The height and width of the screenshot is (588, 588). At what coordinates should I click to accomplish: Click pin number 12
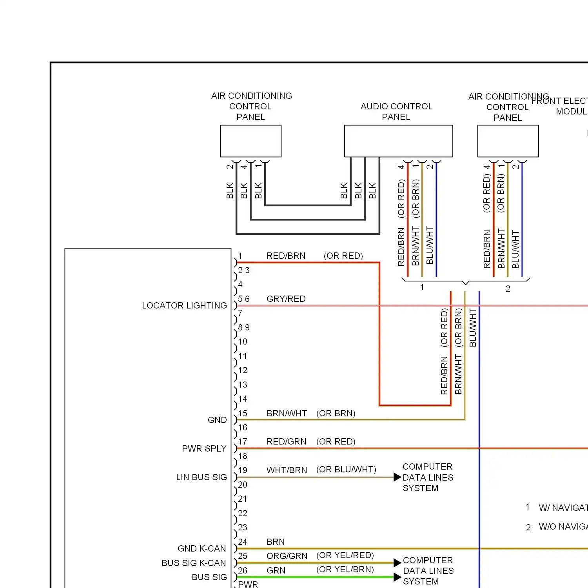click(x=243, y=370)
